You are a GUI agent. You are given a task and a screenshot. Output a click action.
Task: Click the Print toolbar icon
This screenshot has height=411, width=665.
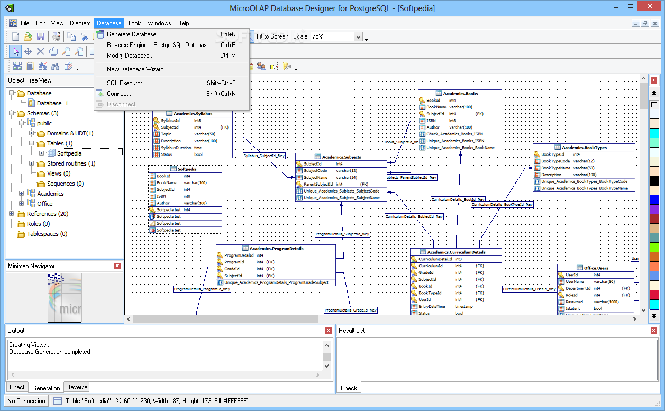[56, 36]
